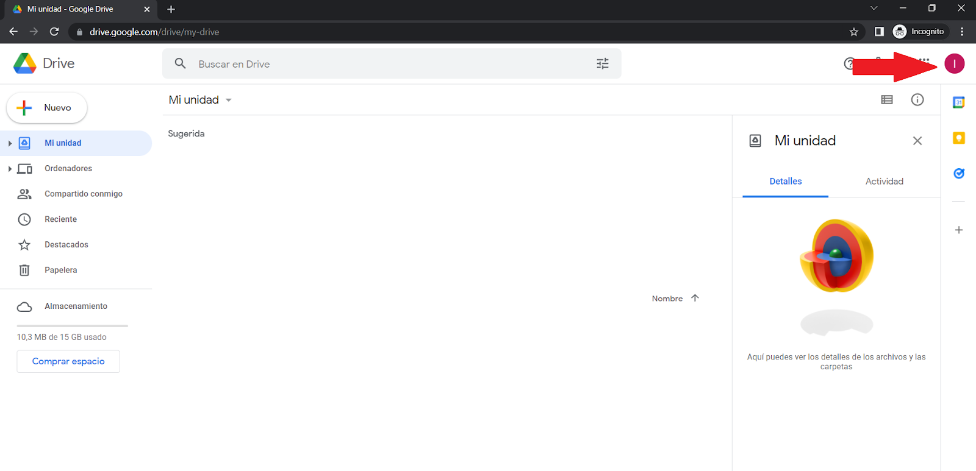
Task: Open the search options filter icon
Action: 603,63
